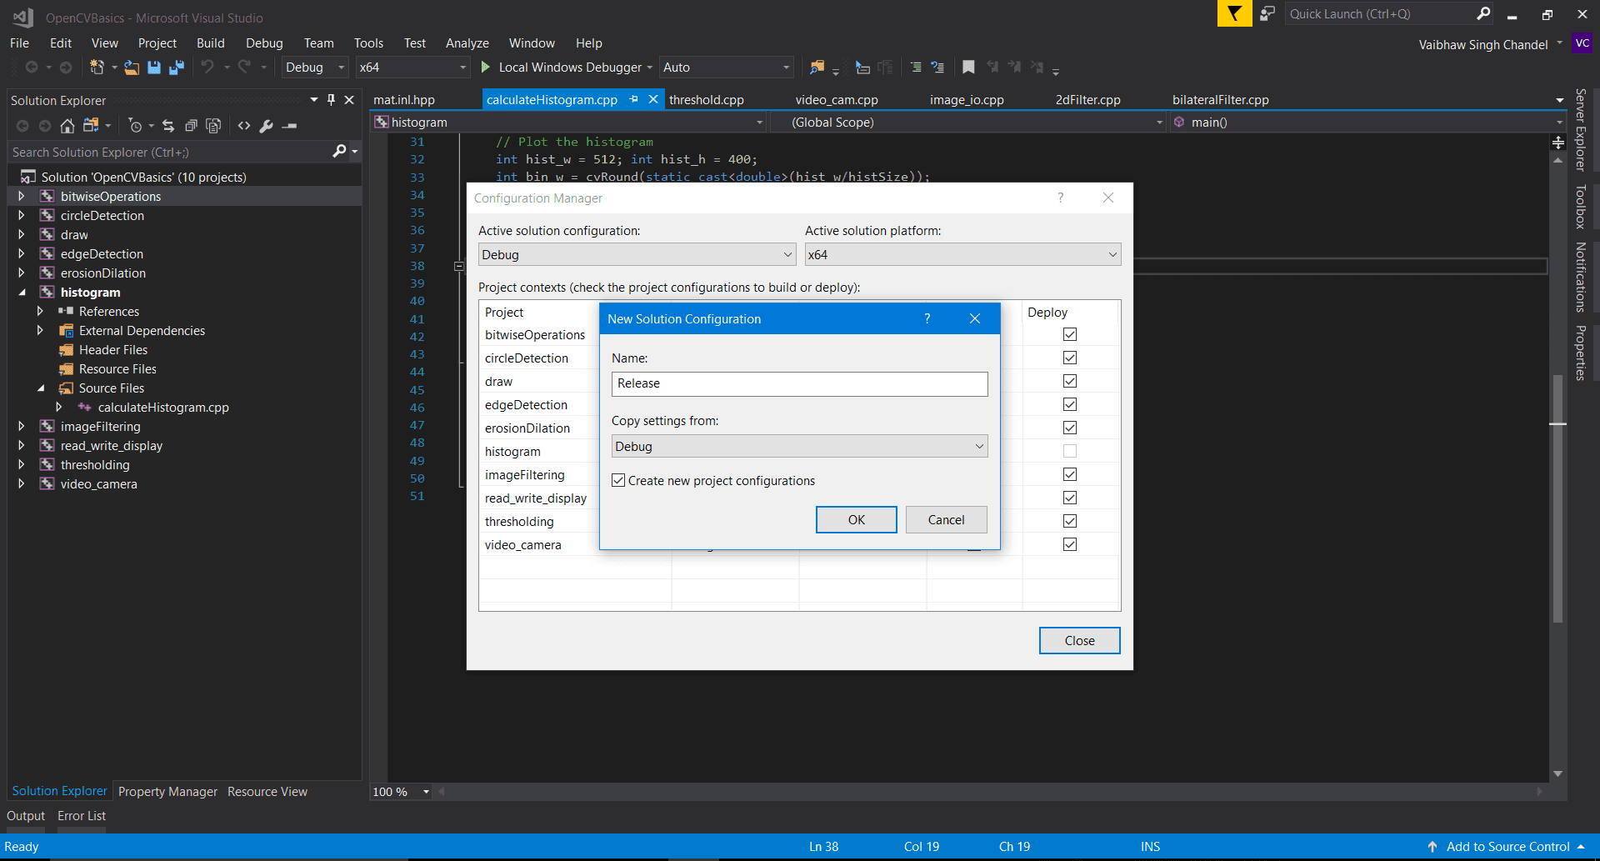Click the Send Feedback icon
Image resolution: width=1600 pixels, height=861 pixels.
(1267, 14)
